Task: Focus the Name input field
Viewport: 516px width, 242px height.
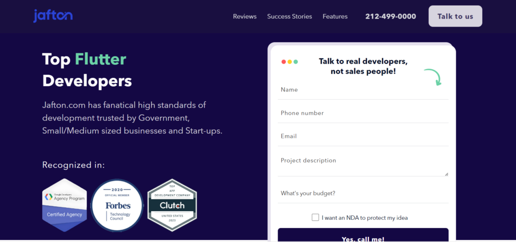Action: [363, 90]
